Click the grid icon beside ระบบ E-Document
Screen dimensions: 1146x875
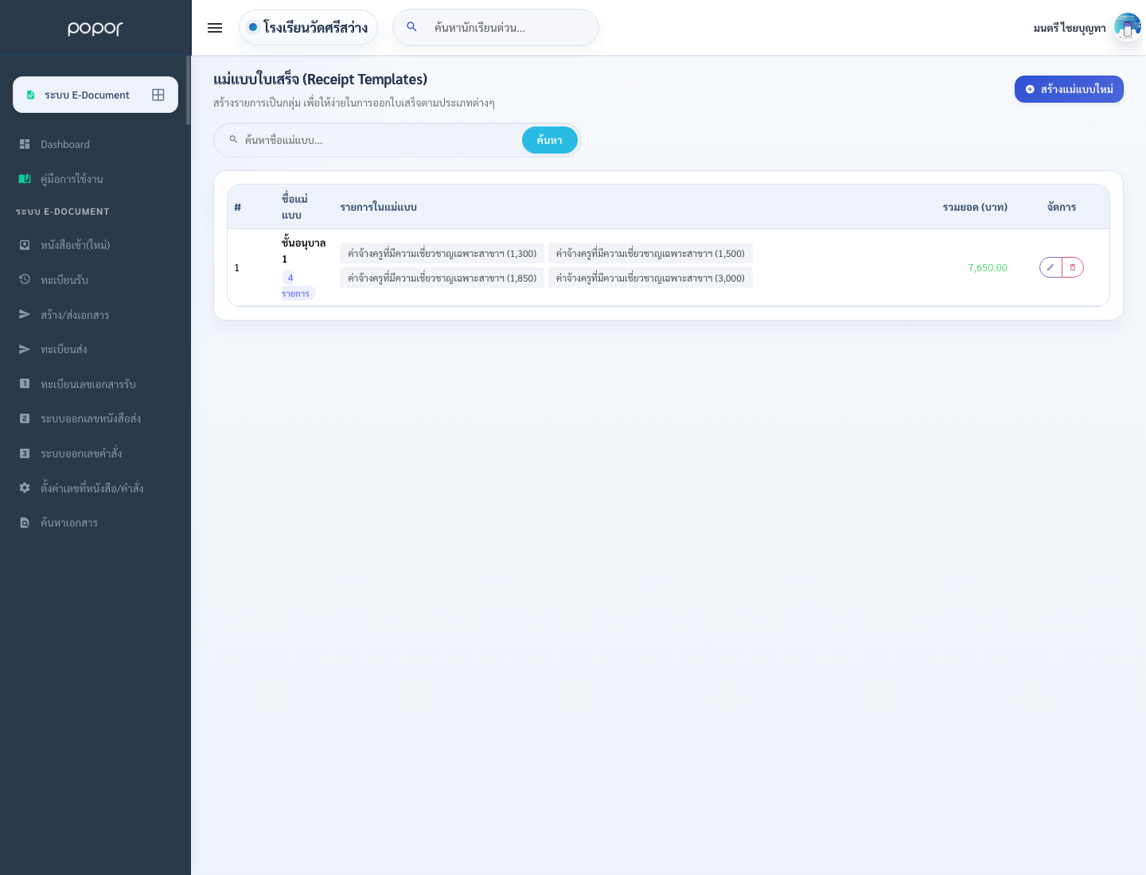point(158,95)
